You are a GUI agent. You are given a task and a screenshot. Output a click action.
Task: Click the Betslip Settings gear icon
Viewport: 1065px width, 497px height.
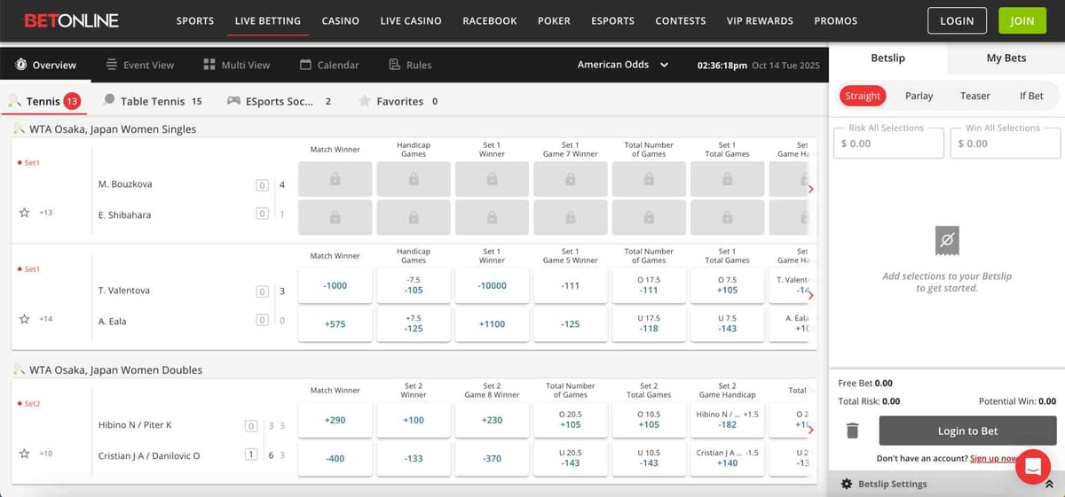click(847, 484)
